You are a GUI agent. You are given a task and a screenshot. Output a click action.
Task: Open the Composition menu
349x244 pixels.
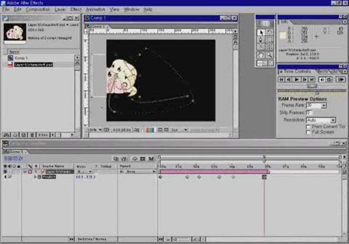(38, 9)
